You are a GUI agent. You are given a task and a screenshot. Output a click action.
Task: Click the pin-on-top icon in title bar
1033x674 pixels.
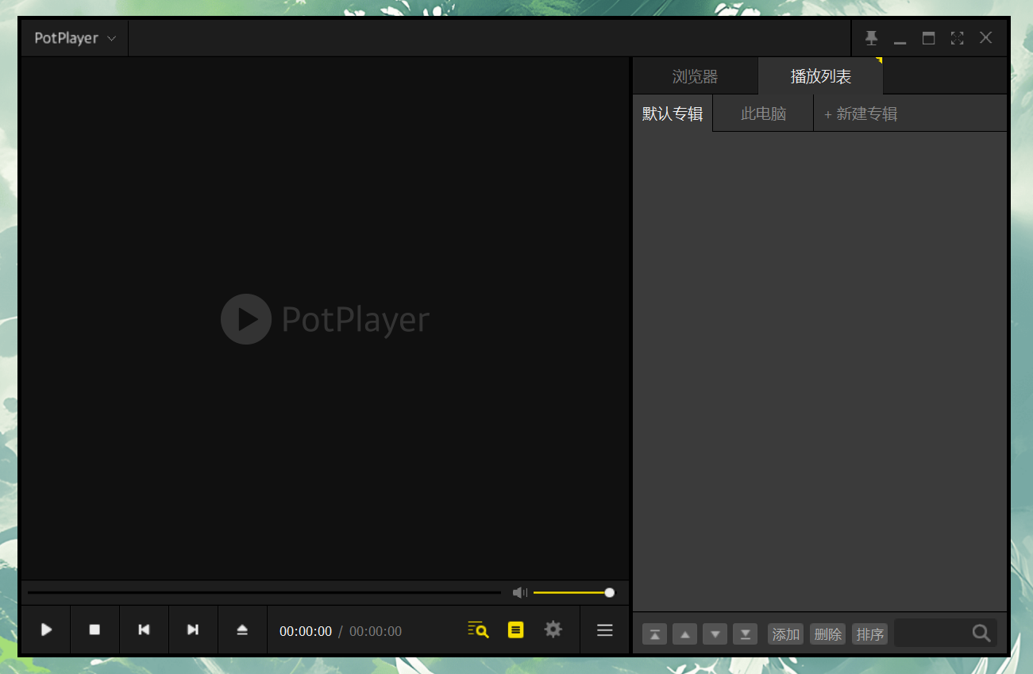click(871, 37)
